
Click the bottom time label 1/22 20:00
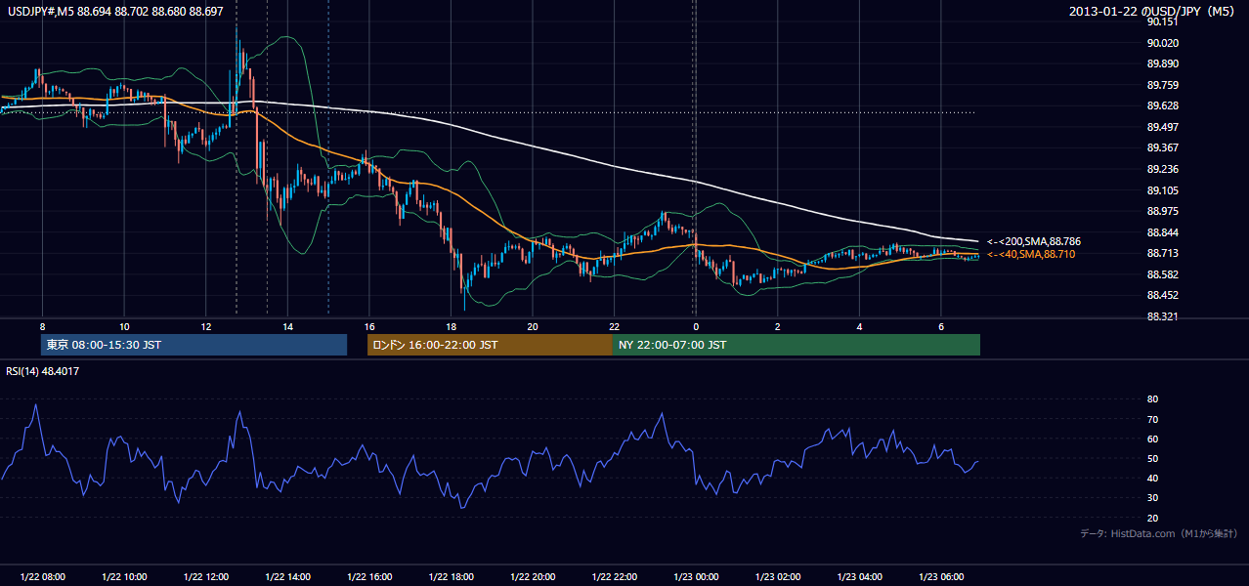(x=533, y=577)
